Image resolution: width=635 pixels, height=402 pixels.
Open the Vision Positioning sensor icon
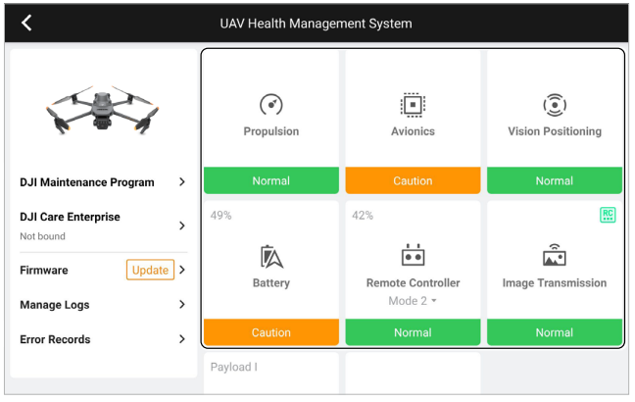pos(555,105)
